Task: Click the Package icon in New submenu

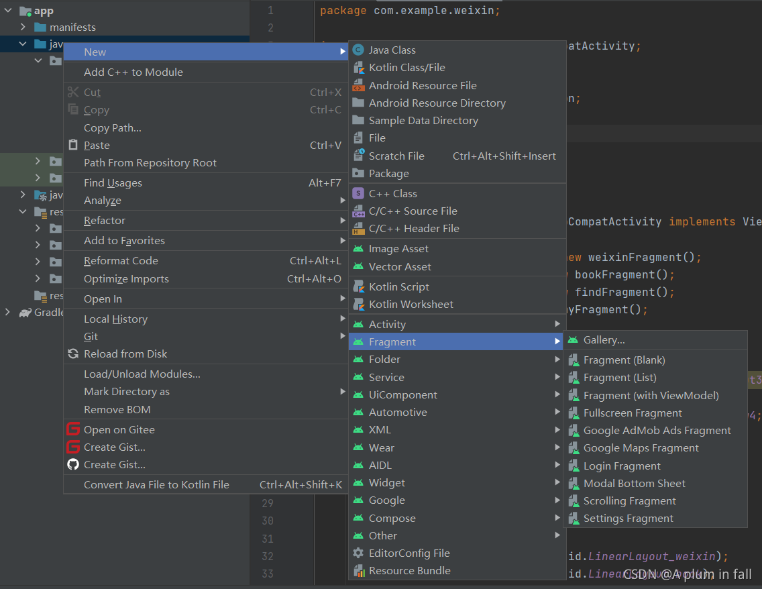Action: [358, 173]
